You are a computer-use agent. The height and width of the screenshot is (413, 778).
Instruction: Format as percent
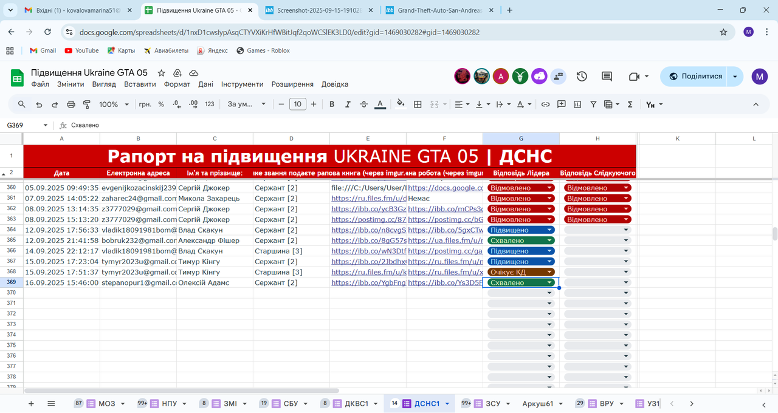click(161, 104)
